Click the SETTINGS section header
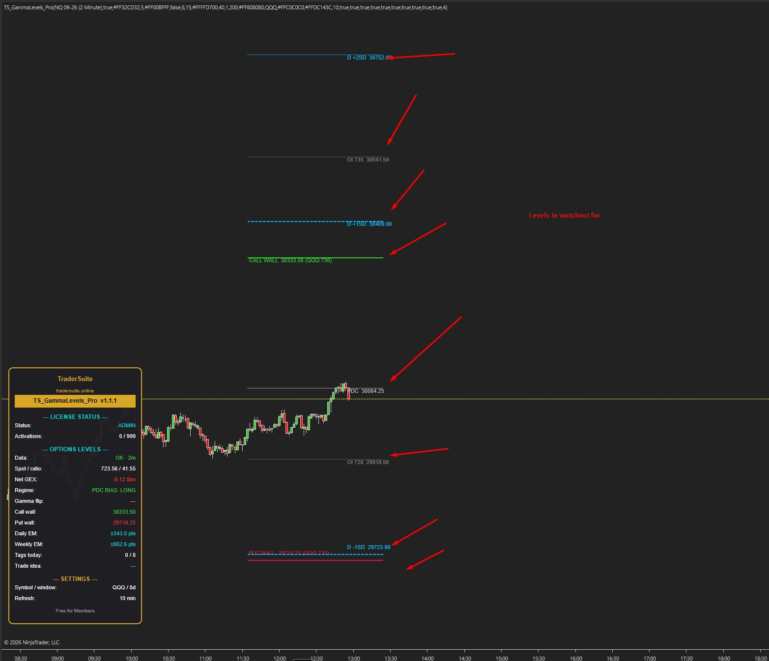Viewport: 769px width, 661px height. coord(75,579)
